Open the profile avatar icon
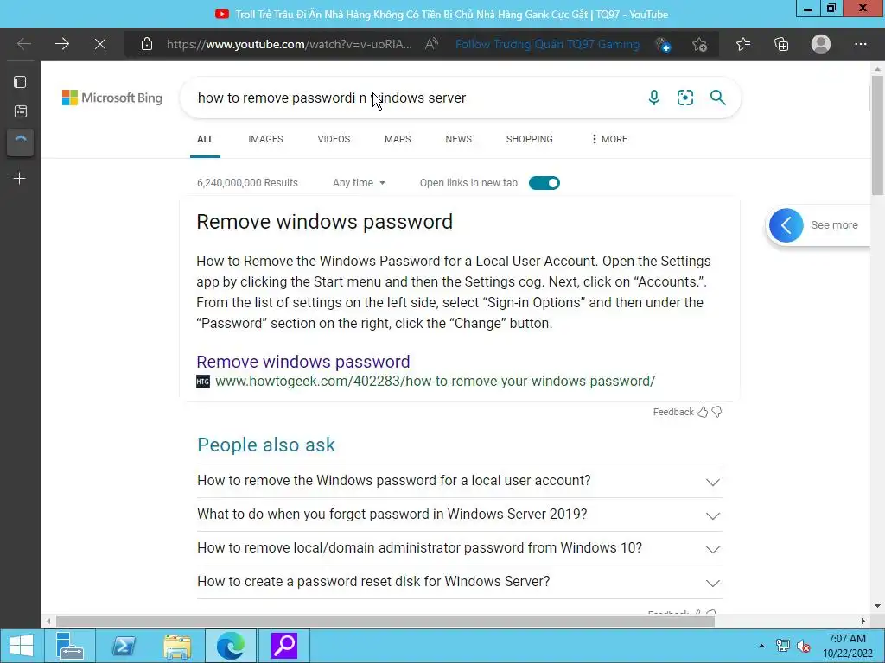885x663 pixels. [x=821, y=44]
